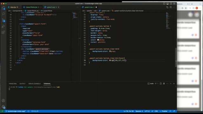Open the Extensions view
The width and height of the screenshot is (203, 114).
[3, 32]
